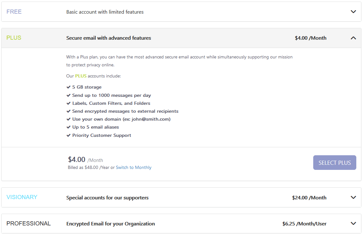Click the checkmark beside Use your own domain
The height and width of the screenshot is (234, 362).
pos(68,119)
